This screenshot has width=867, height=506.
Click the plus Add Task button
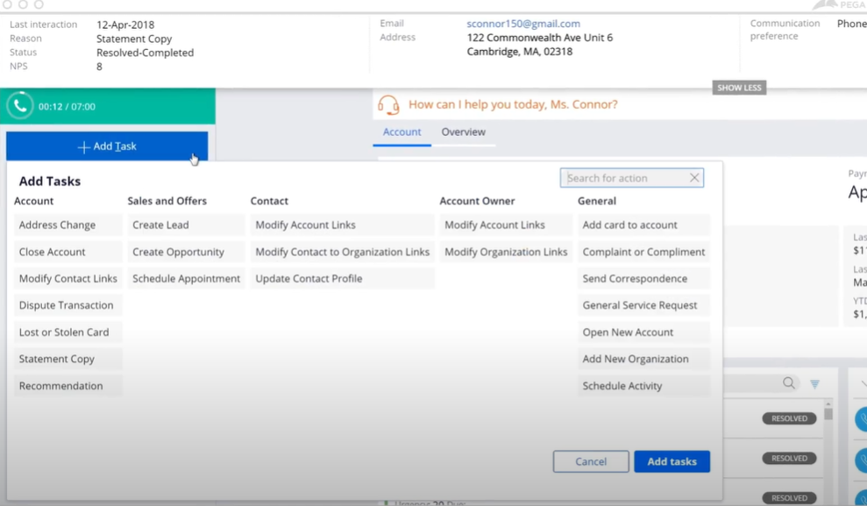pos(107,146)
